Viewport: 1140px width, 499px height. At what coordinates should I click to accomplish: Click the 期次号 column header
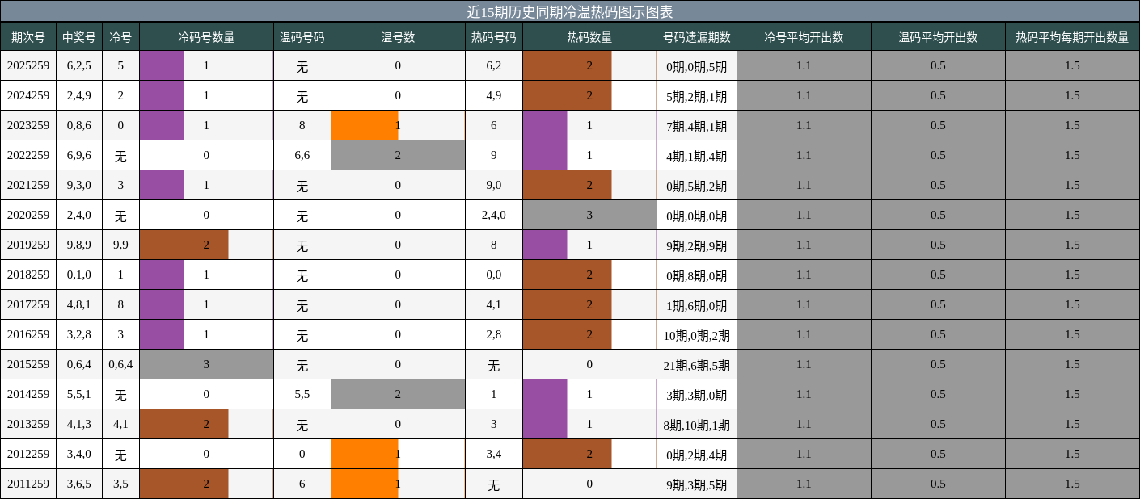[x=28, y=36]
